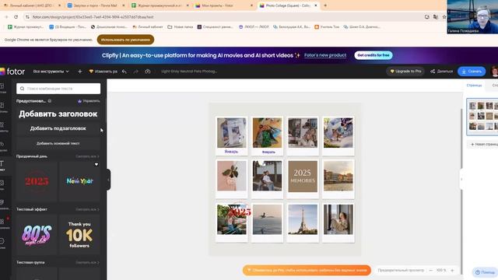Open the Text tool in sidebar
Image resolution: width=498 pixels, height=280 pixels.
click(2, 166)
